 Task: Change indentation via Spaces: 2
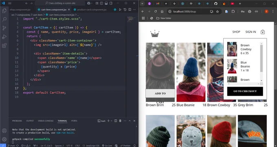[59, 146]
